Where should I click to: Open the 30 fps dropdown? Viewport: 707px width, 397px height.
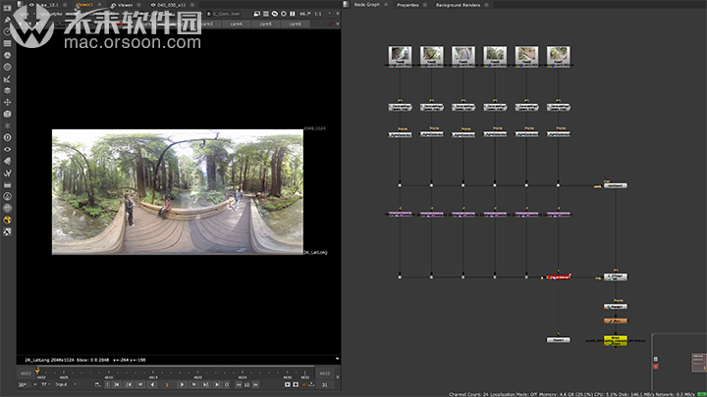point(27,385)
